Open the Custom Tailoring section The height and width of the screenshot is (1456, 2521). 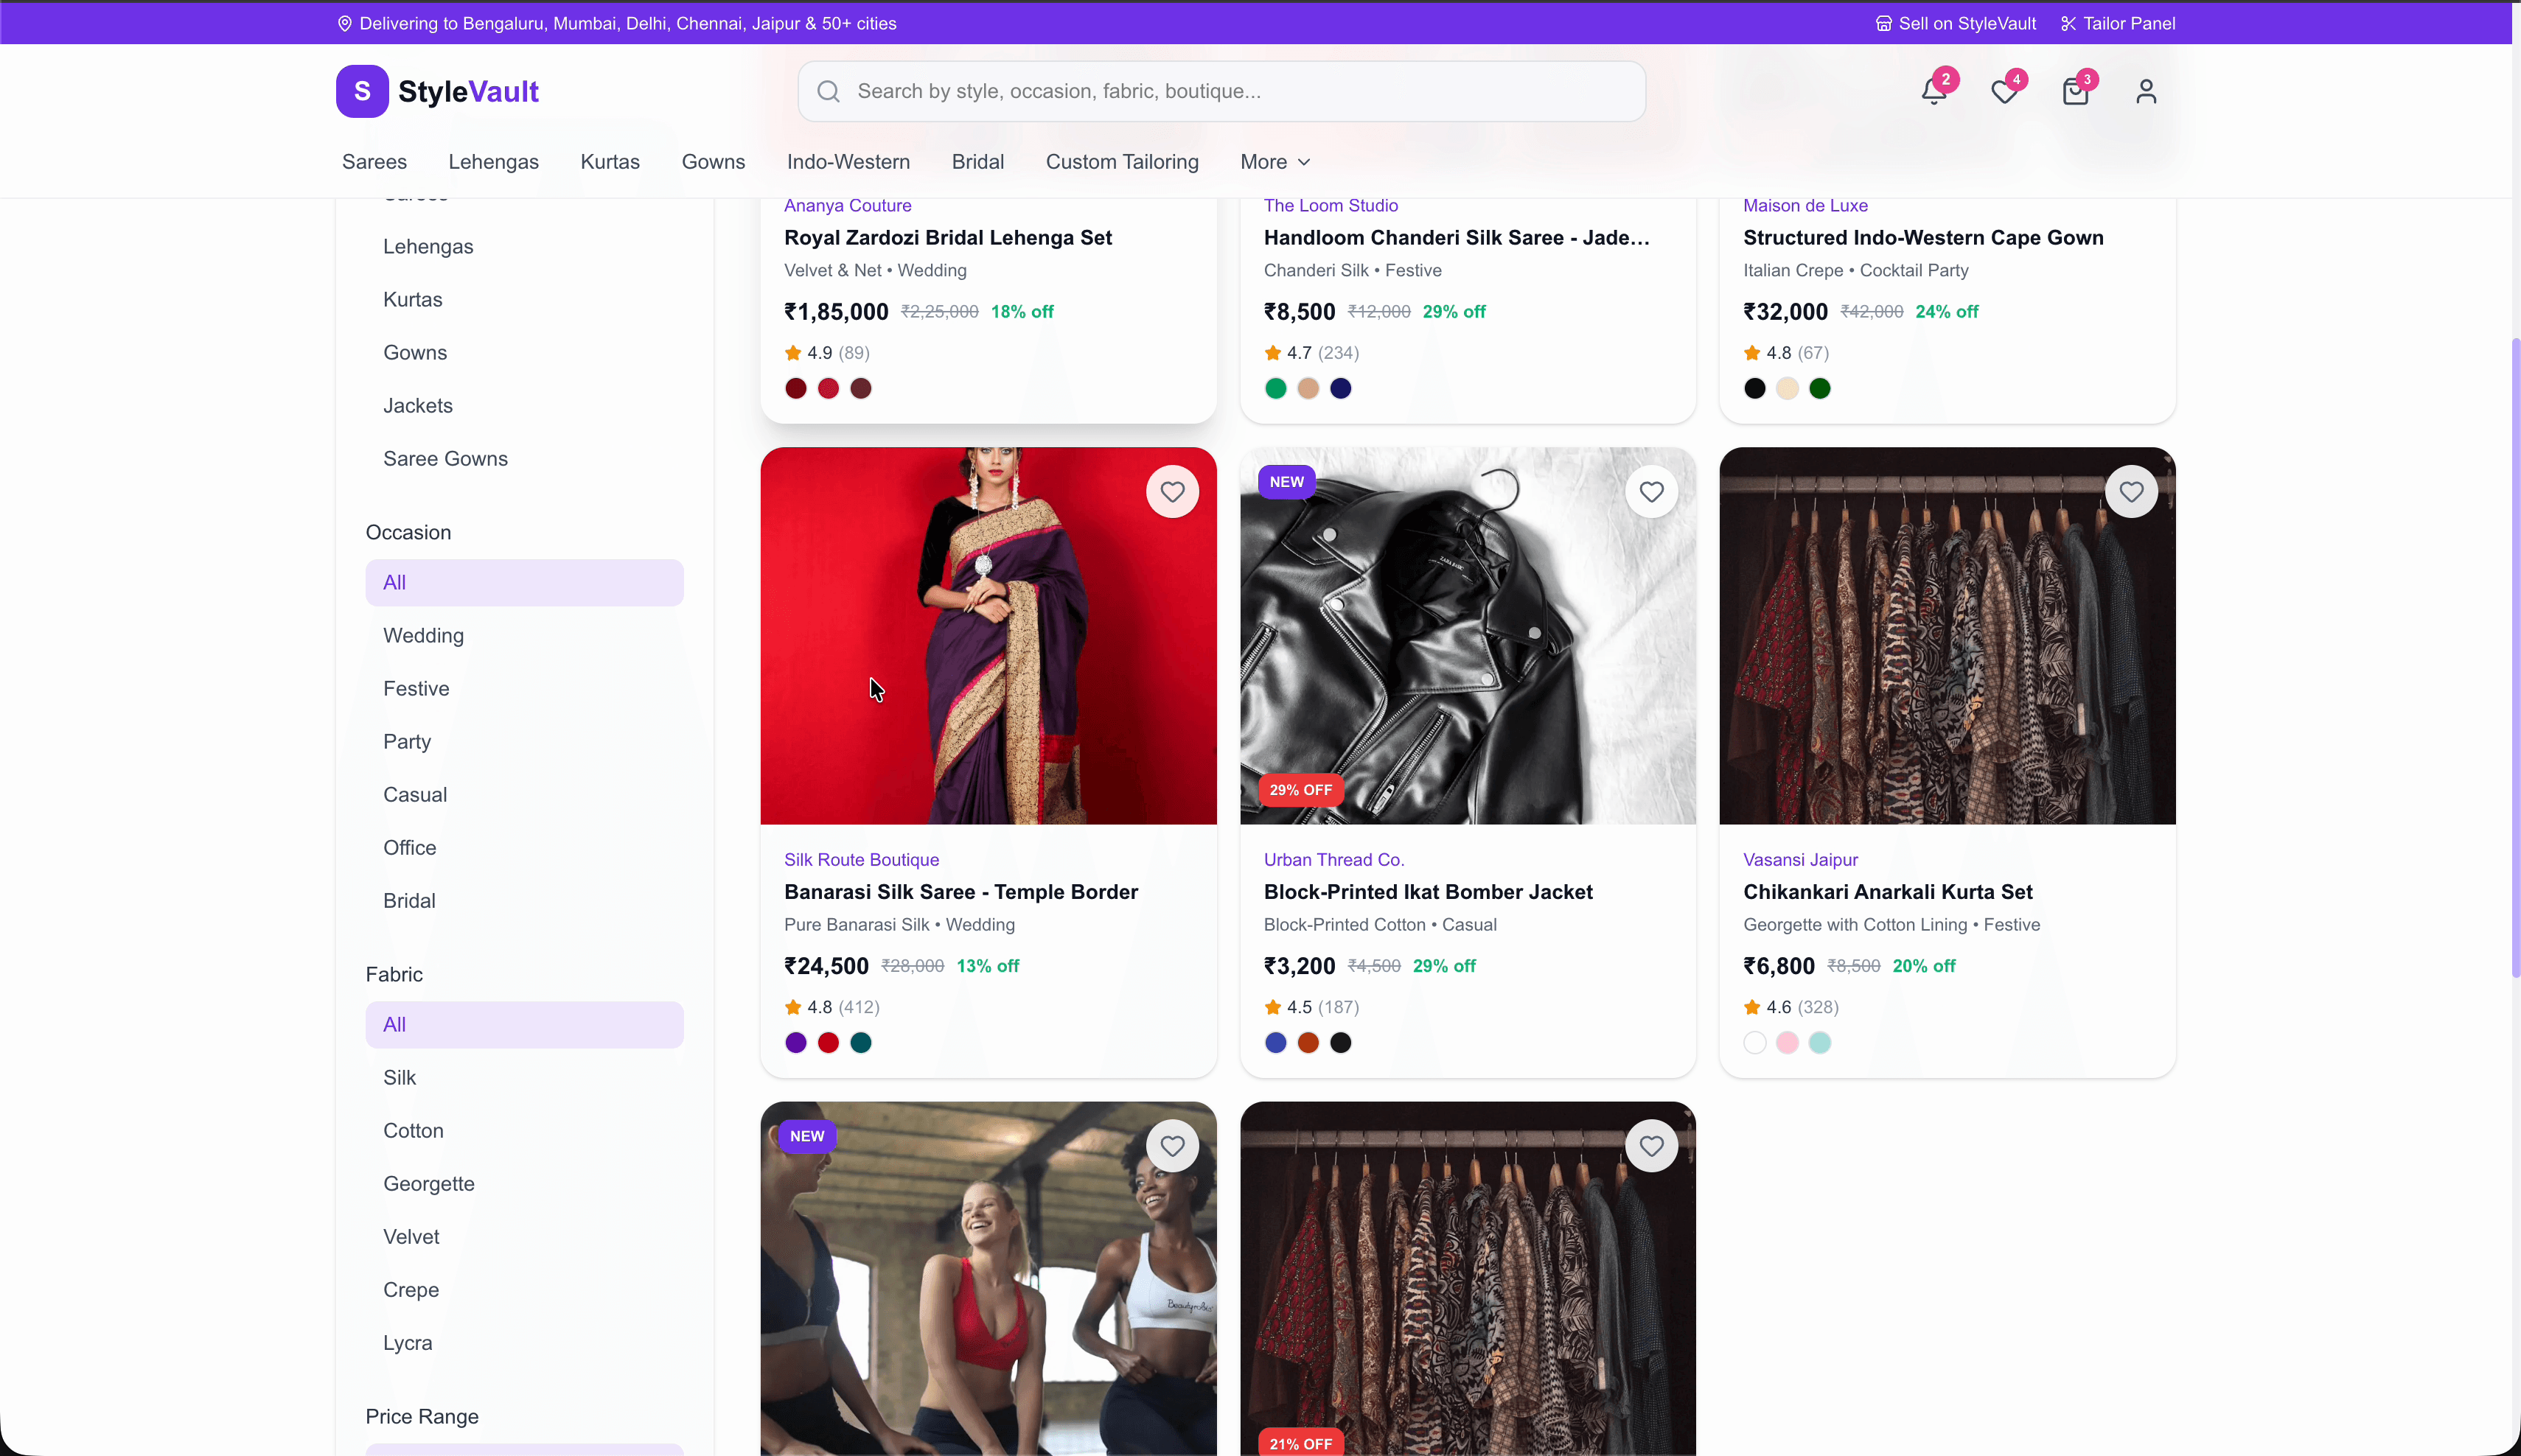tap(1121, 162)
